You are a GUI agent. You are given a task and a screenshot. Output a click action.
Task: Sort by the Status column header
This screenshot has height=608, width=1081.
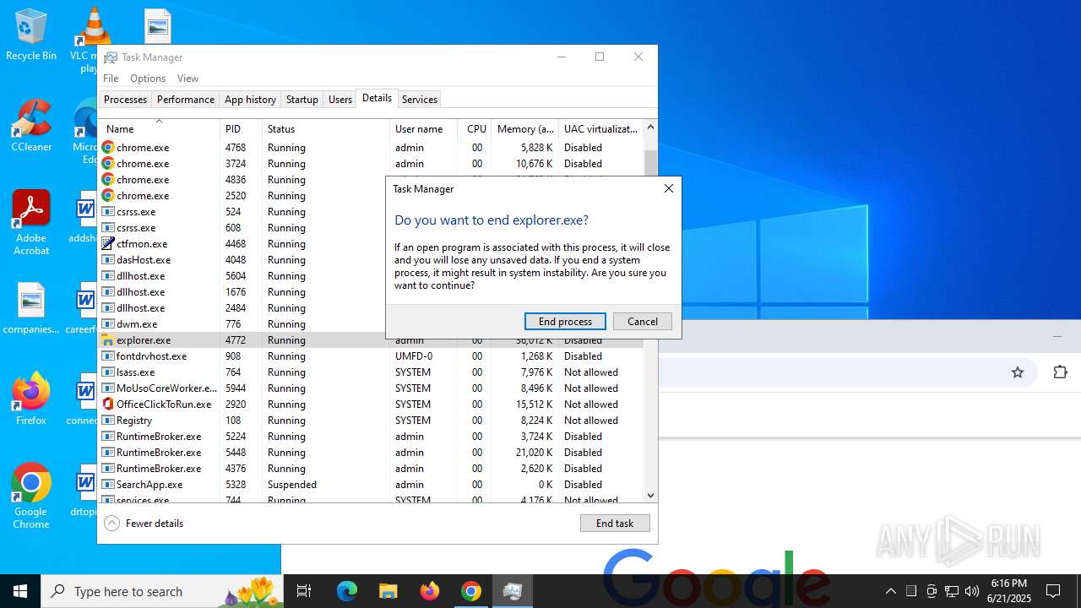[325, 129]
